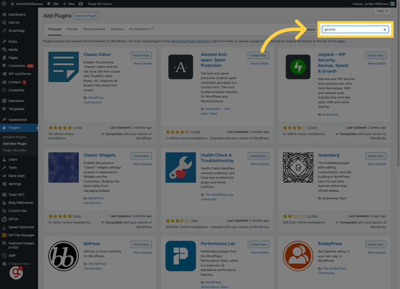The height and width of the screenshot is (289, 400).
Task: Click the Health Check wrench icon
Action: [x=180, y=167]
